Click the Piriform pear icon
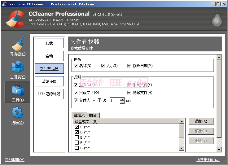This screenshot has width=228, height=165. click(217, 19)
